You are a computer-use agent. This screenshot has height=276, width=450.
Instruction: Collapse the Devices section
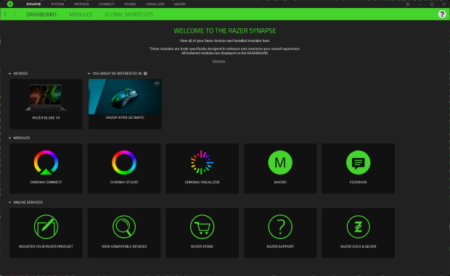coord(9,74)
